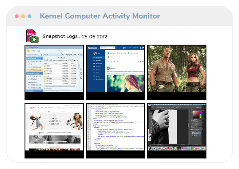
Task: Click the macOS dock in Photoshop snapshot
Action: coord(177,148)
